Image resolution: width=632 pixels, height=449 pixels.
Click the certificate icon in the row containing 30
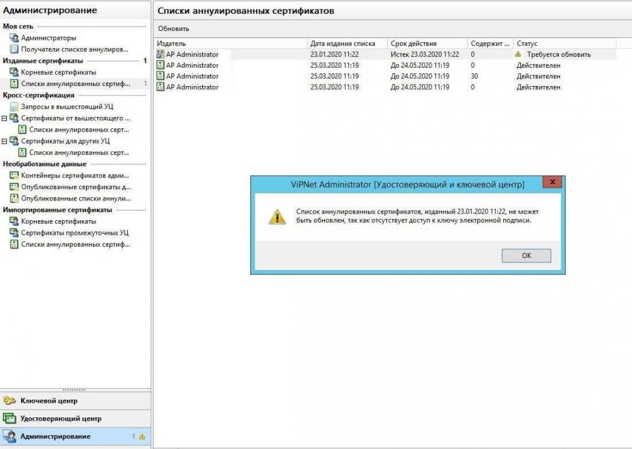[160, 76]
